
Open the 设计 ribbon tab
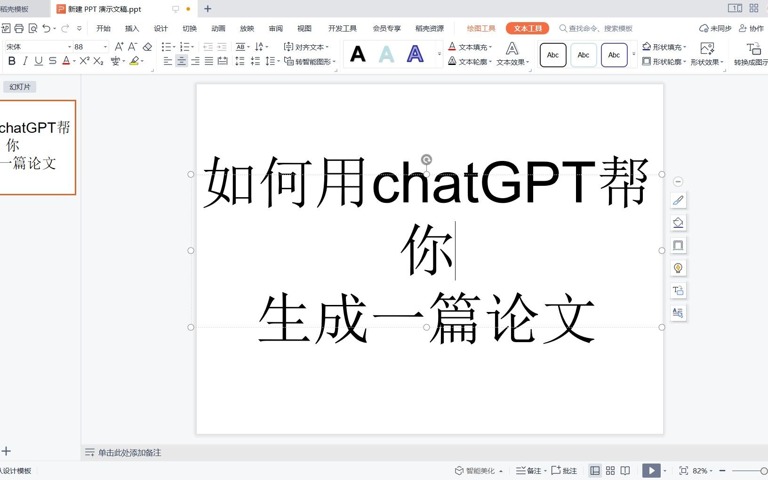point(160,28)
